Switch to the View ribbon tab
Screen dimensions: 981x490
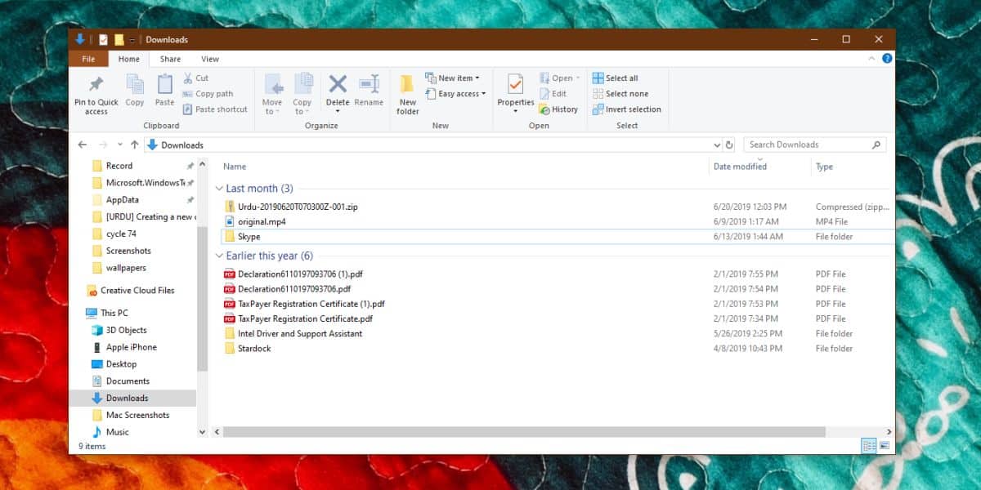click(210, 59)
